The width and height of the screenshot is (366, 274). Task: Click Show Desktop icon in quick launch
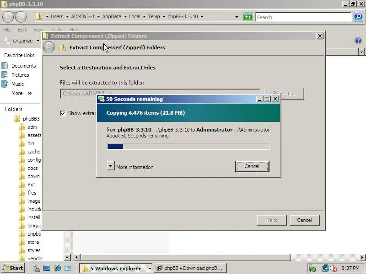pyautogui.click(x=47, y=268)
